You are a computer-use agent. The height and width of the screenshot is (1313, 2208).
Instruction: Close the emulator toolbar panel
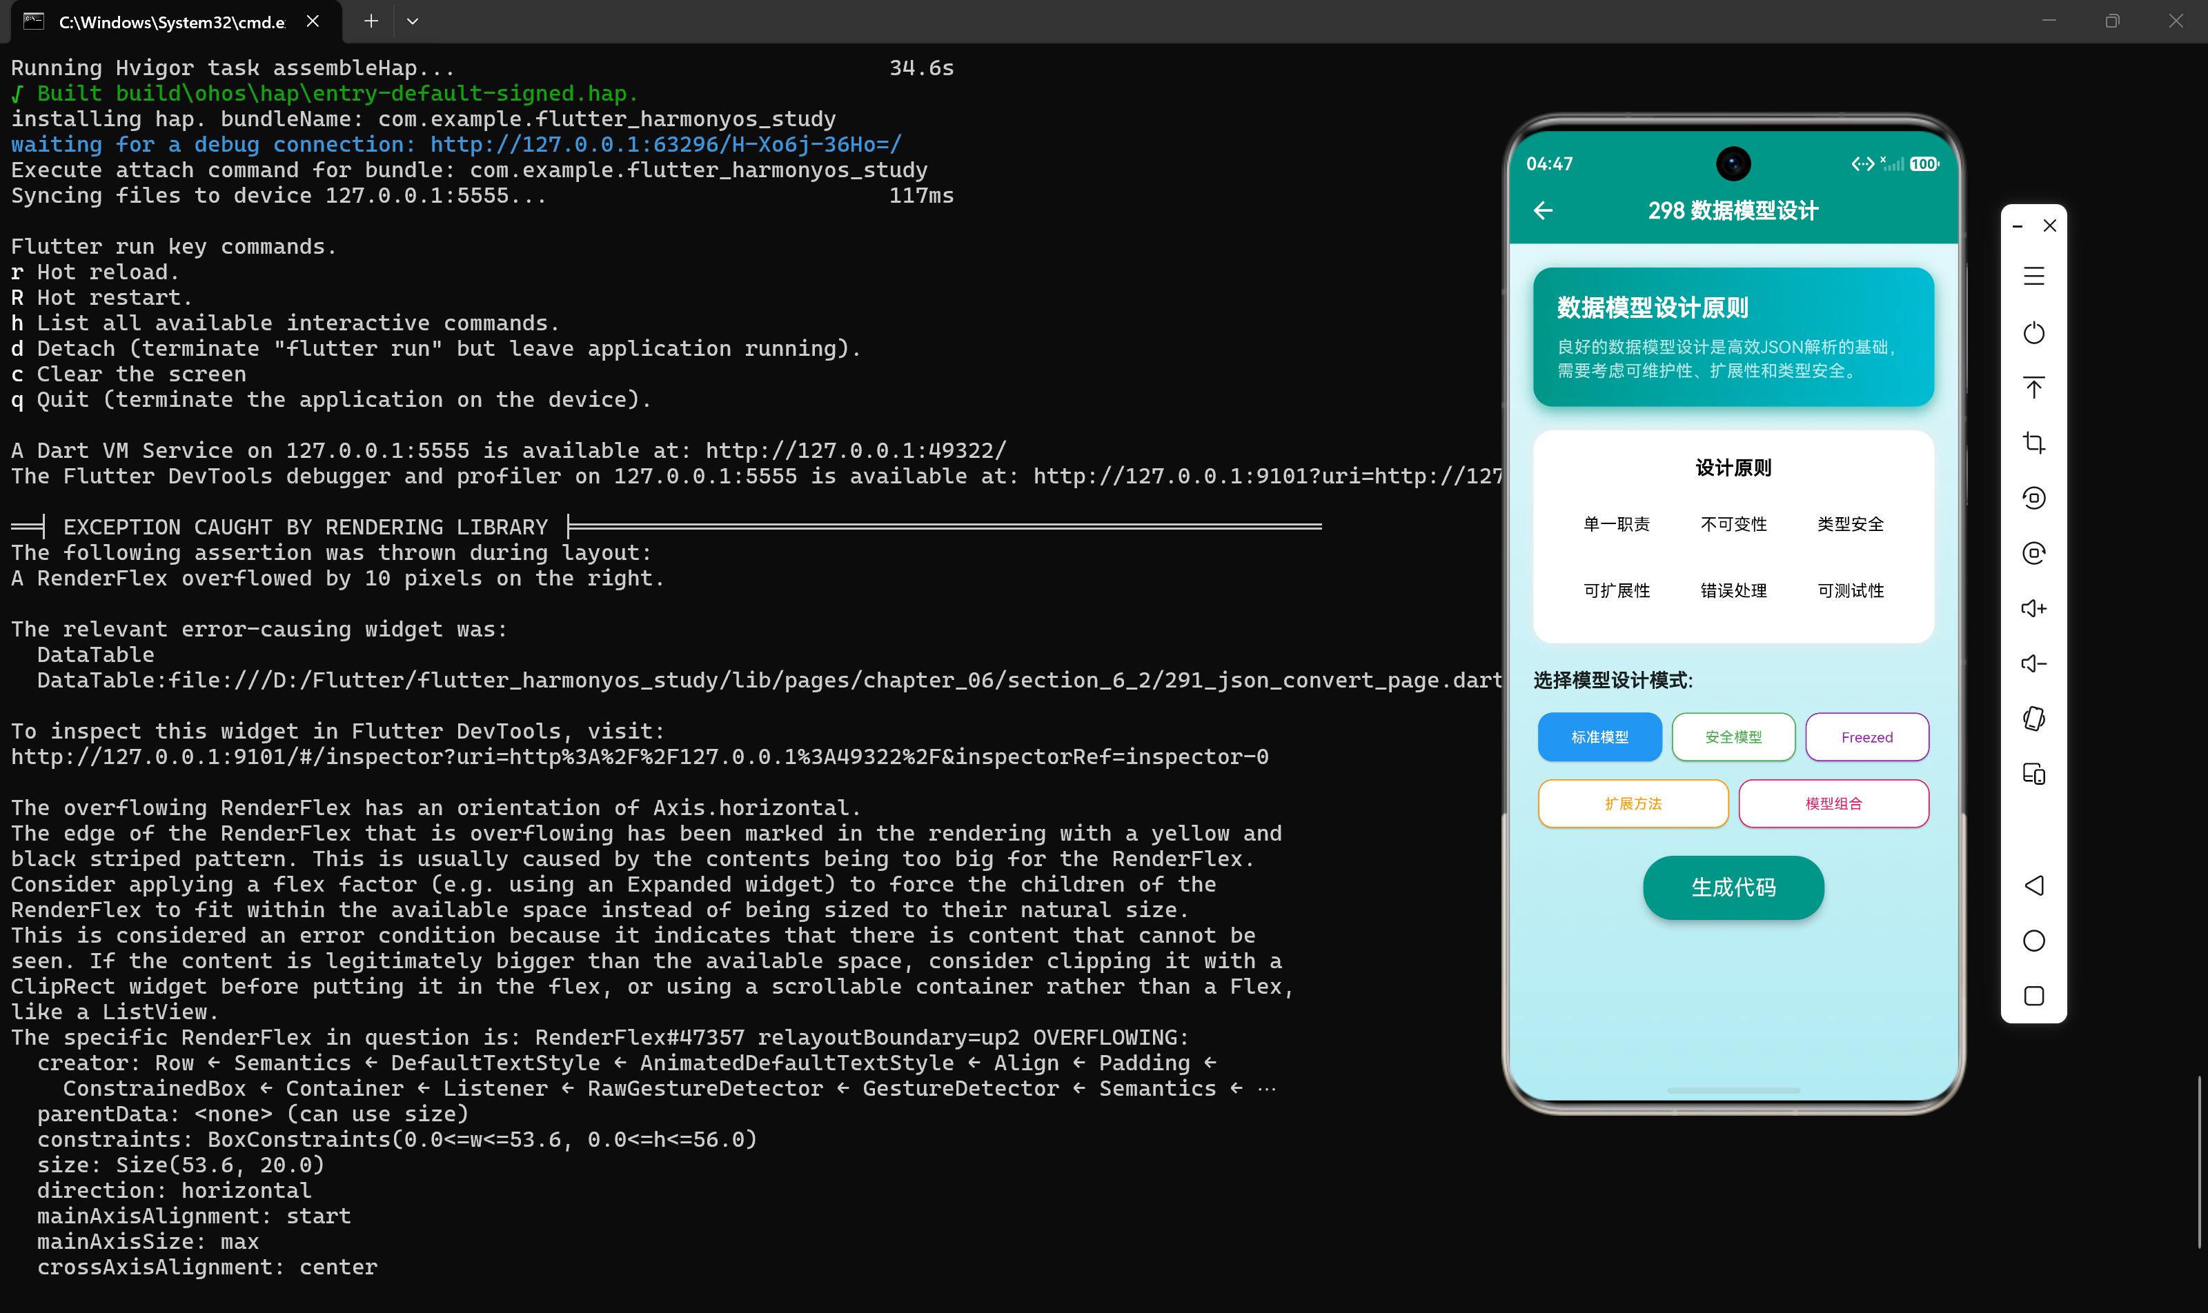click(2049, 225)
